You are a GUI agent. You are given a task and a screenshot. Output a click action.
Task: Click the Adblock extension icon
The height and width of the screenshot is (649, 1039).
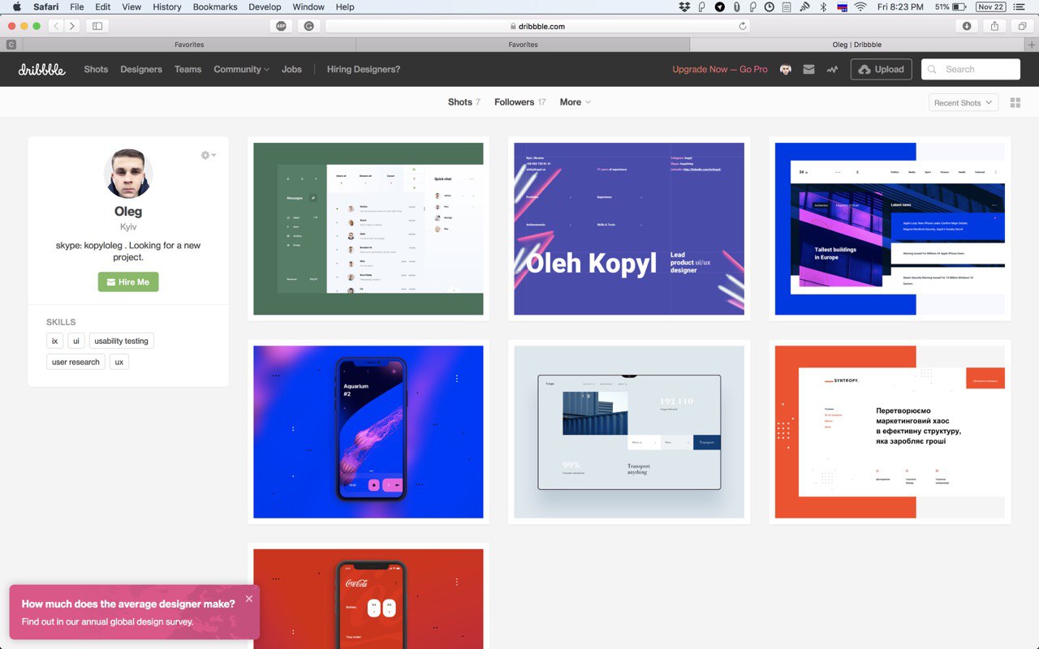[x=282, y=26]
